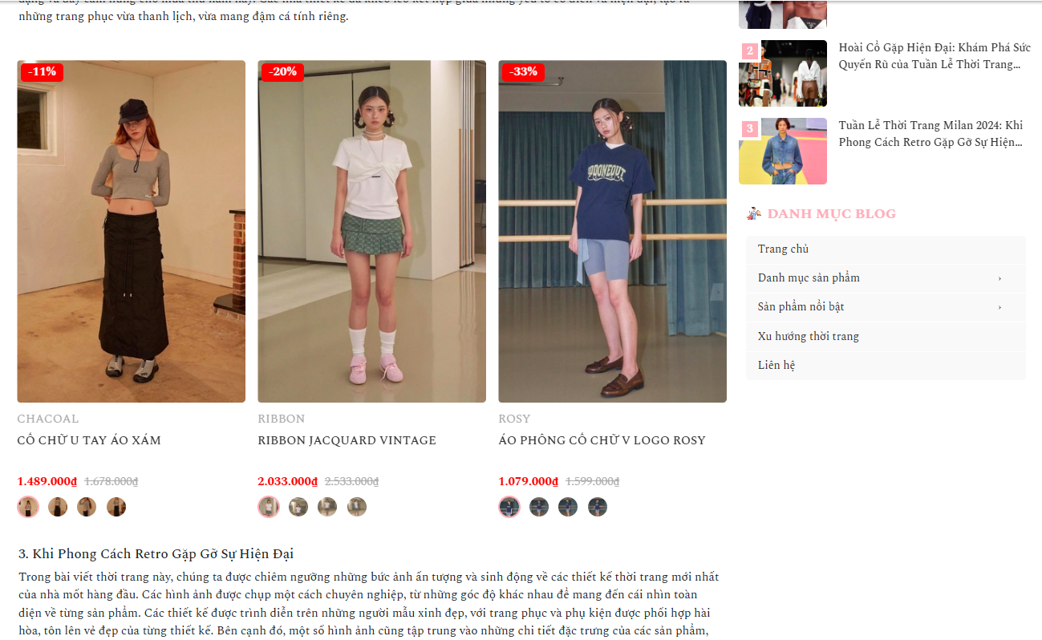Screen dimensions: 1042x640
Task: Open Áo Phông Cổ Chữ V Logo Rosy link
Action: pos(602,440)
